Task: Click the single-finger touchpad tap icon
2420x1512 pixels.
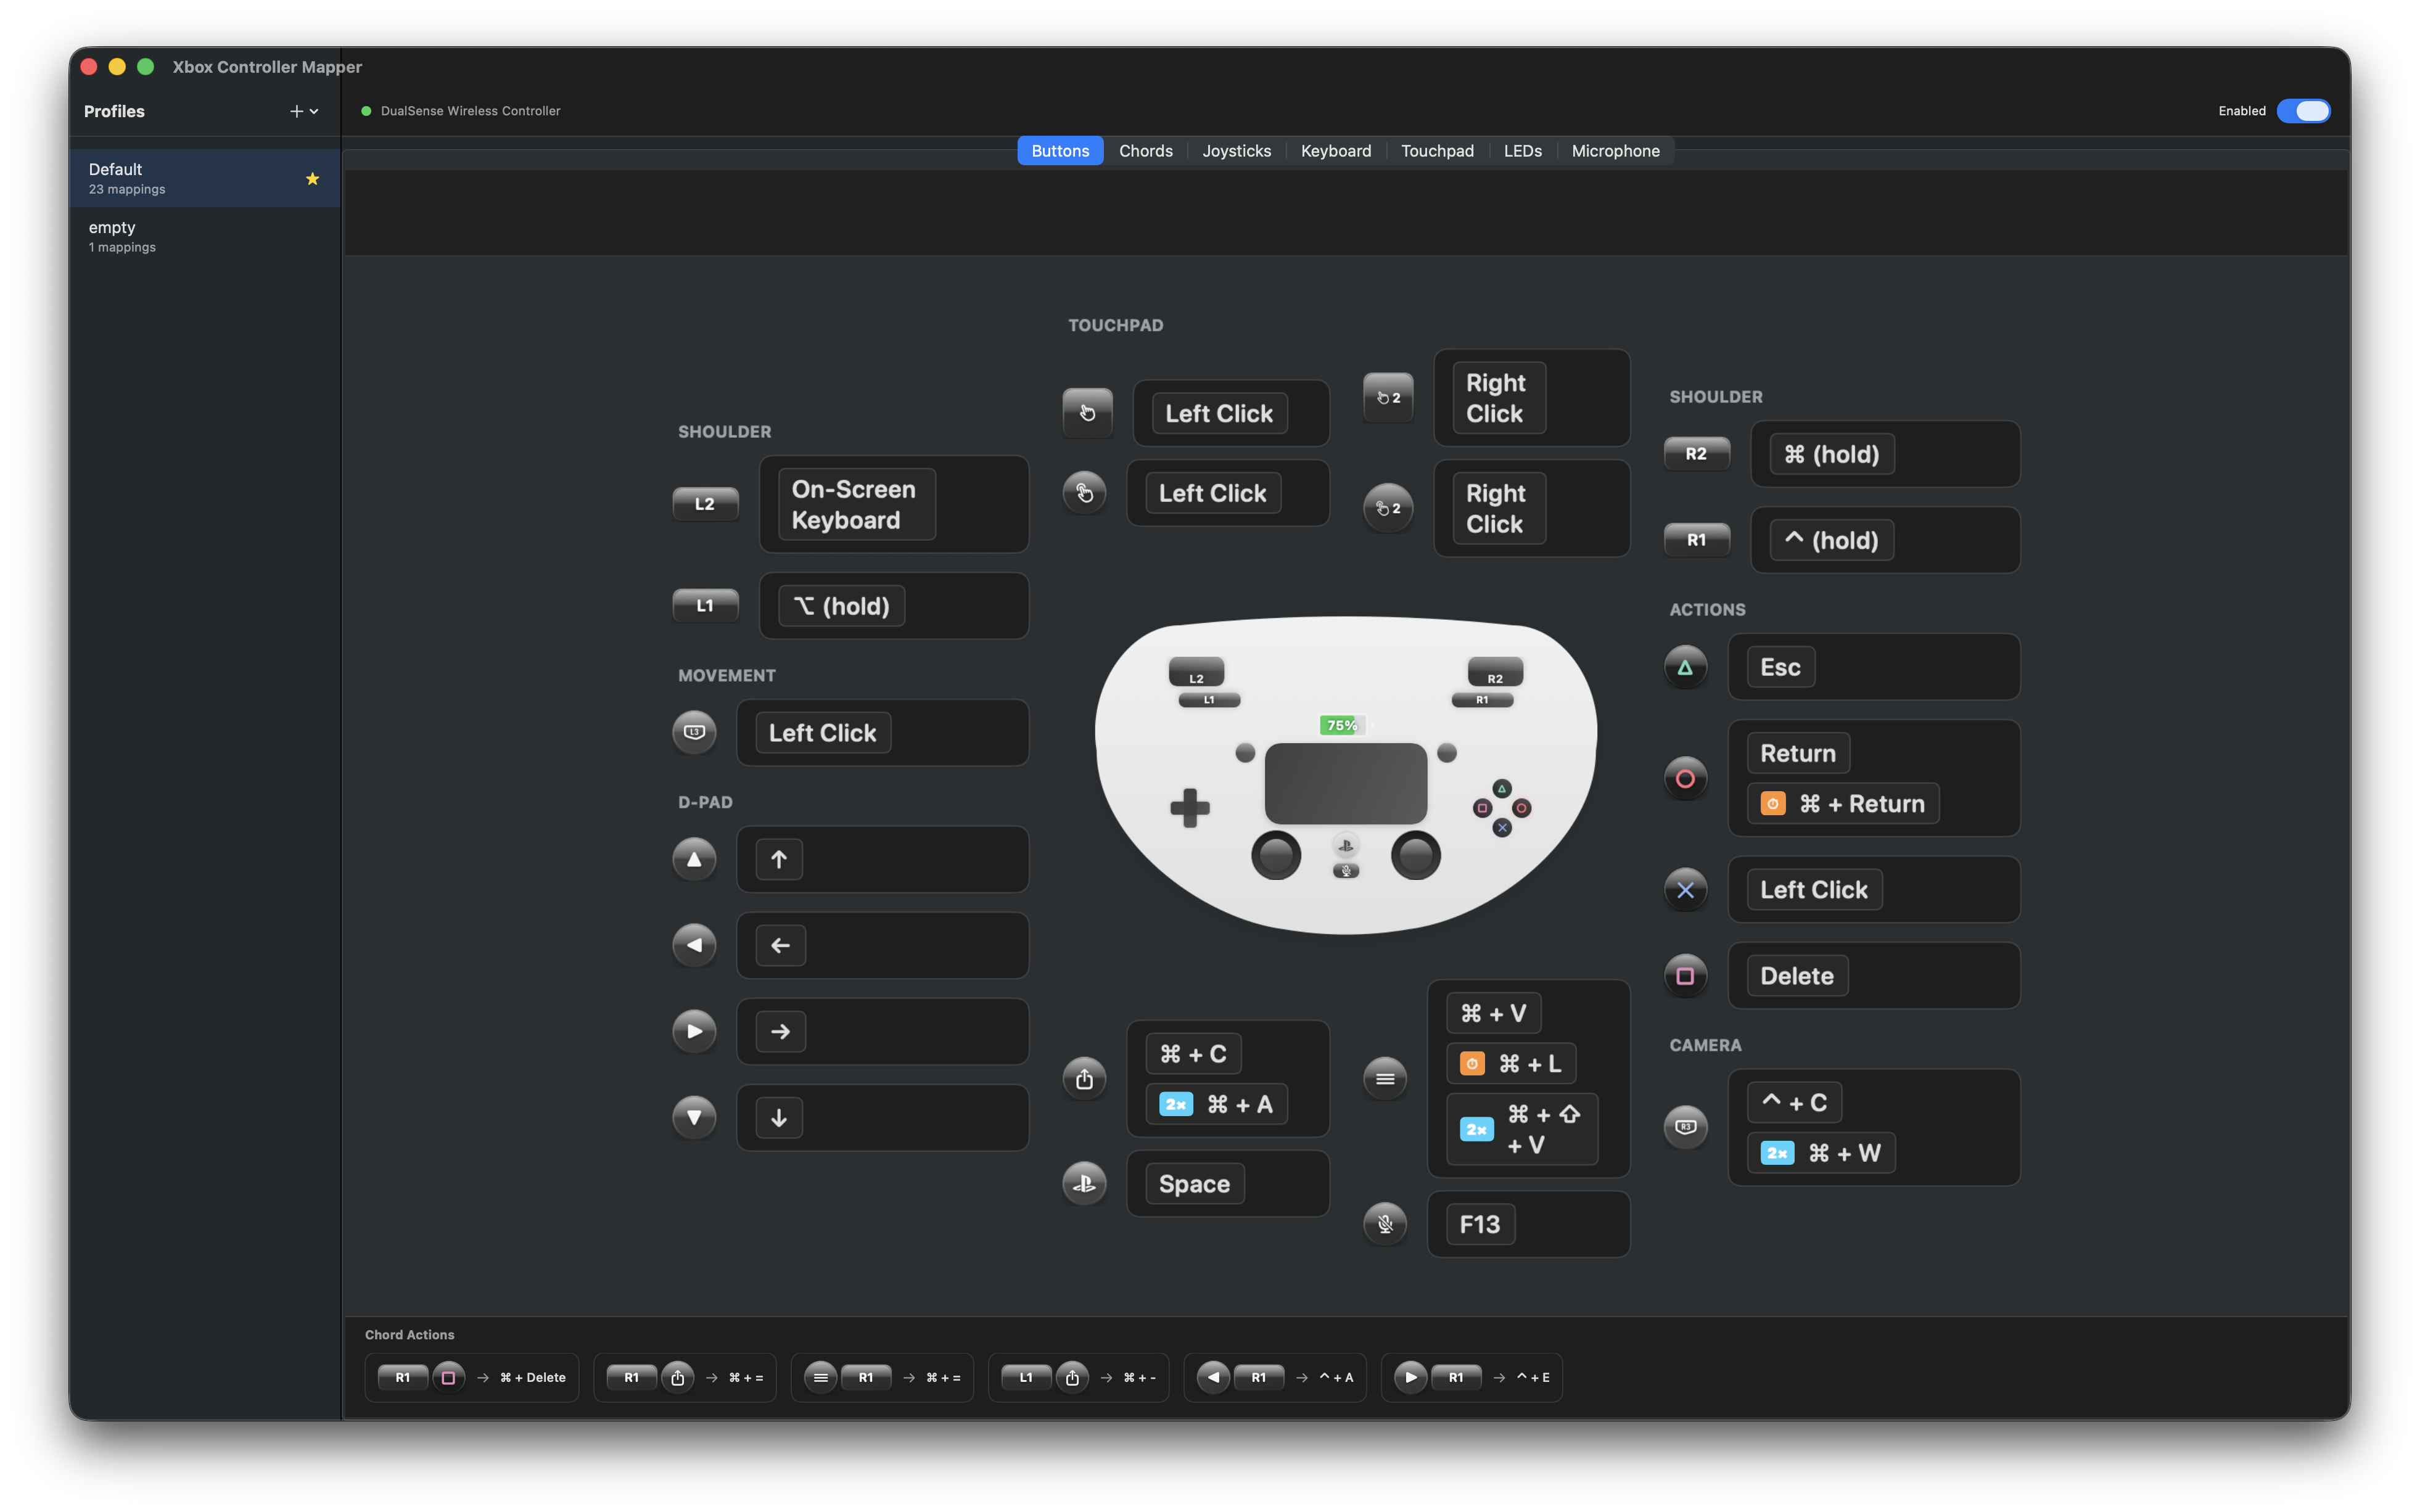Action: 1087,412
